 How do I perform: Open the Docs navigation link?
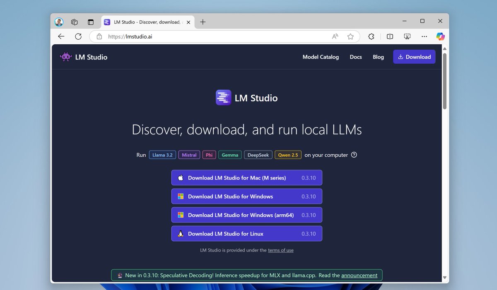356,57
